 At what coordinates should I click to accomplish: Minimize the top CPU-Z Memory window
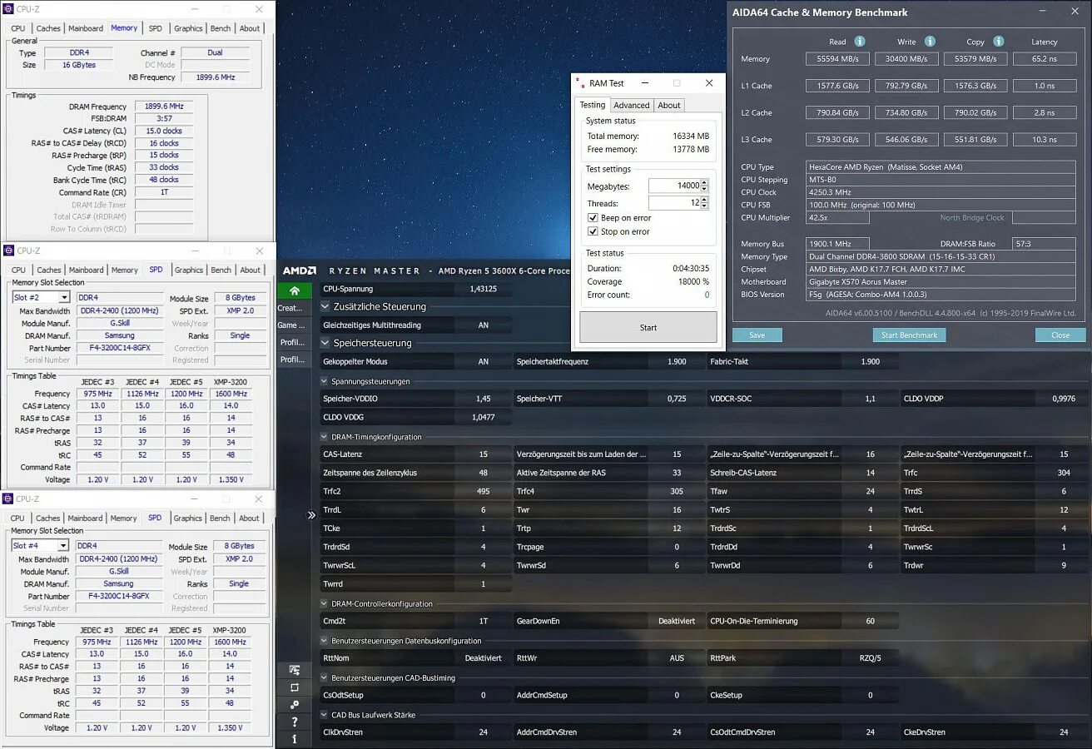click(195, 8)
